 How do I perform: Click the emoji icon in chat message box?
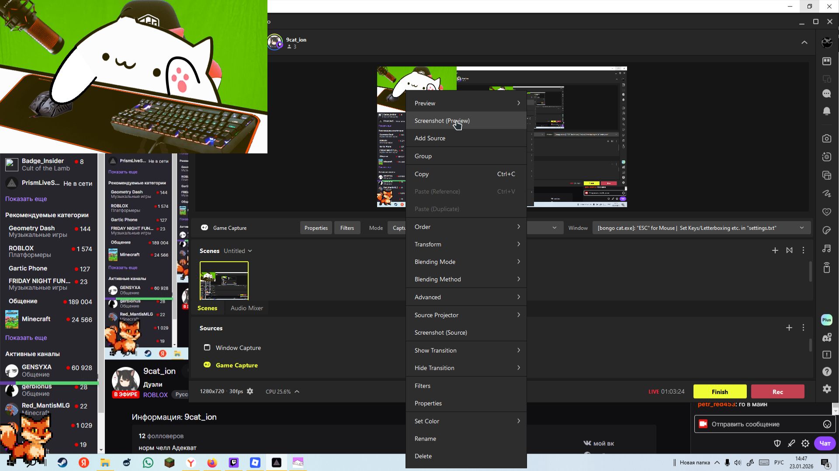click(827, 424)
